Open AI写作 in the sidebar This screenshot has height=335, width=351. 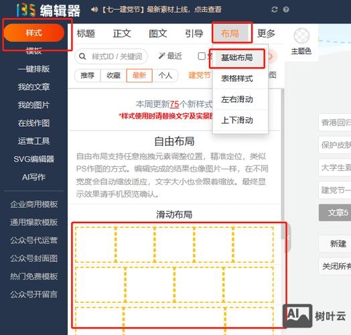click(33, 177)
